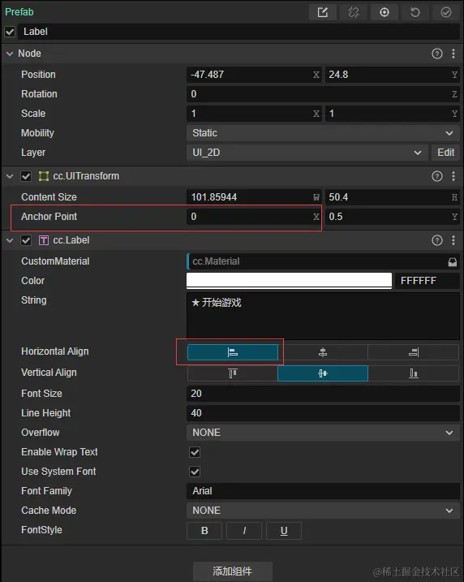Toggle cc.UITransform component enabled checkbox
The height and width of the screenshot is (582, 464).
26,176
